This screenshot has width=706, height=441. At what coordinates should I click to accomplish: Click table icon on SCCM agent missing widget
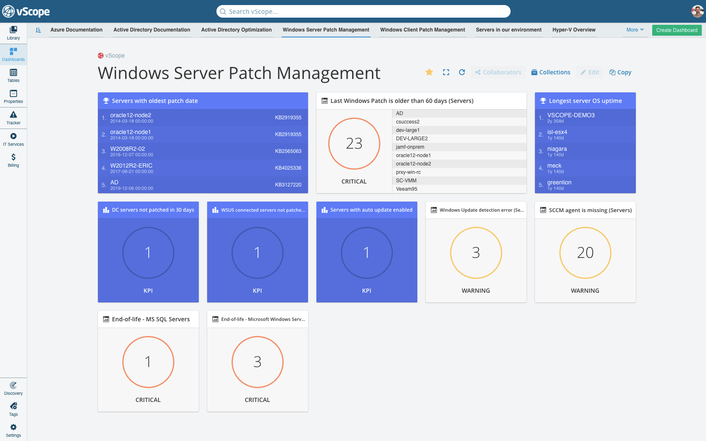(x=543, y=210)
